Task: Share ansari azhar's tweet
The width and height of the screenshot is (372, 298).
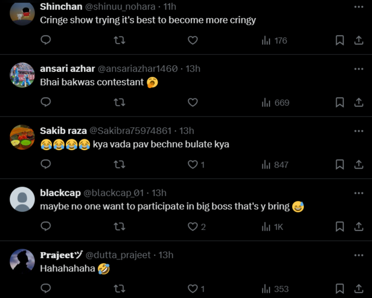Action: 358,103
